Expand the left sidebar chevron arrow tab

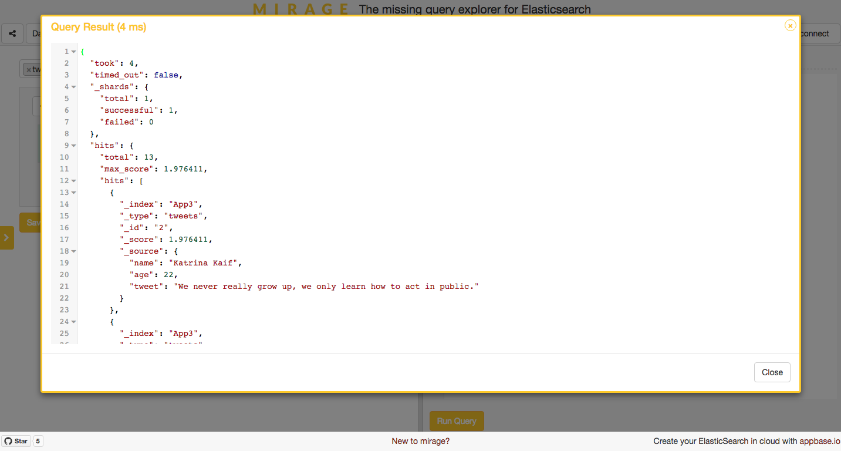coord(6,238)
